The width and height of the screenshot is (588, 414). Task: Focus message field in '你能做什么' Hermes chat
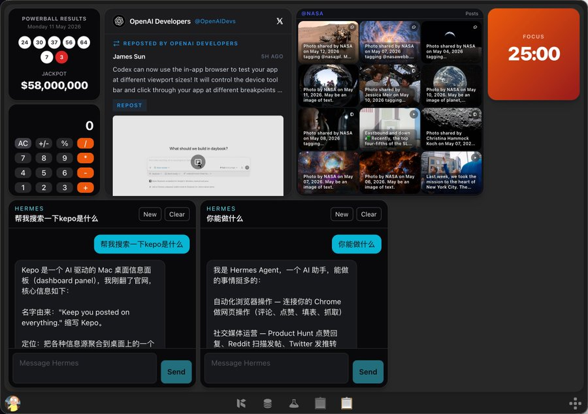click(276, 368)
